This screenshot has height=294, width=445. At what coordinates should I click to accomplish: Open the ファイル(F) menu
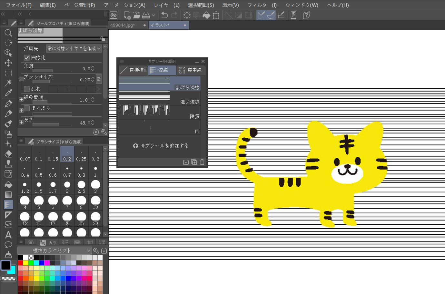pyautogui.click(x=19, y=5)
